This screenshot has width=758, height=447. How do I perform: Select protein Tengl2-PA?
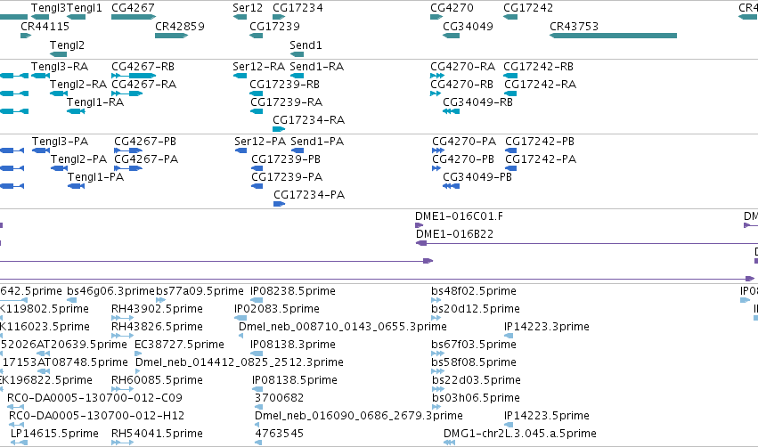click(78, 159)
